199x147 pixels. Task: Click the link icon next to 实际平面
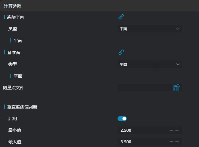(x=121, y=17)
